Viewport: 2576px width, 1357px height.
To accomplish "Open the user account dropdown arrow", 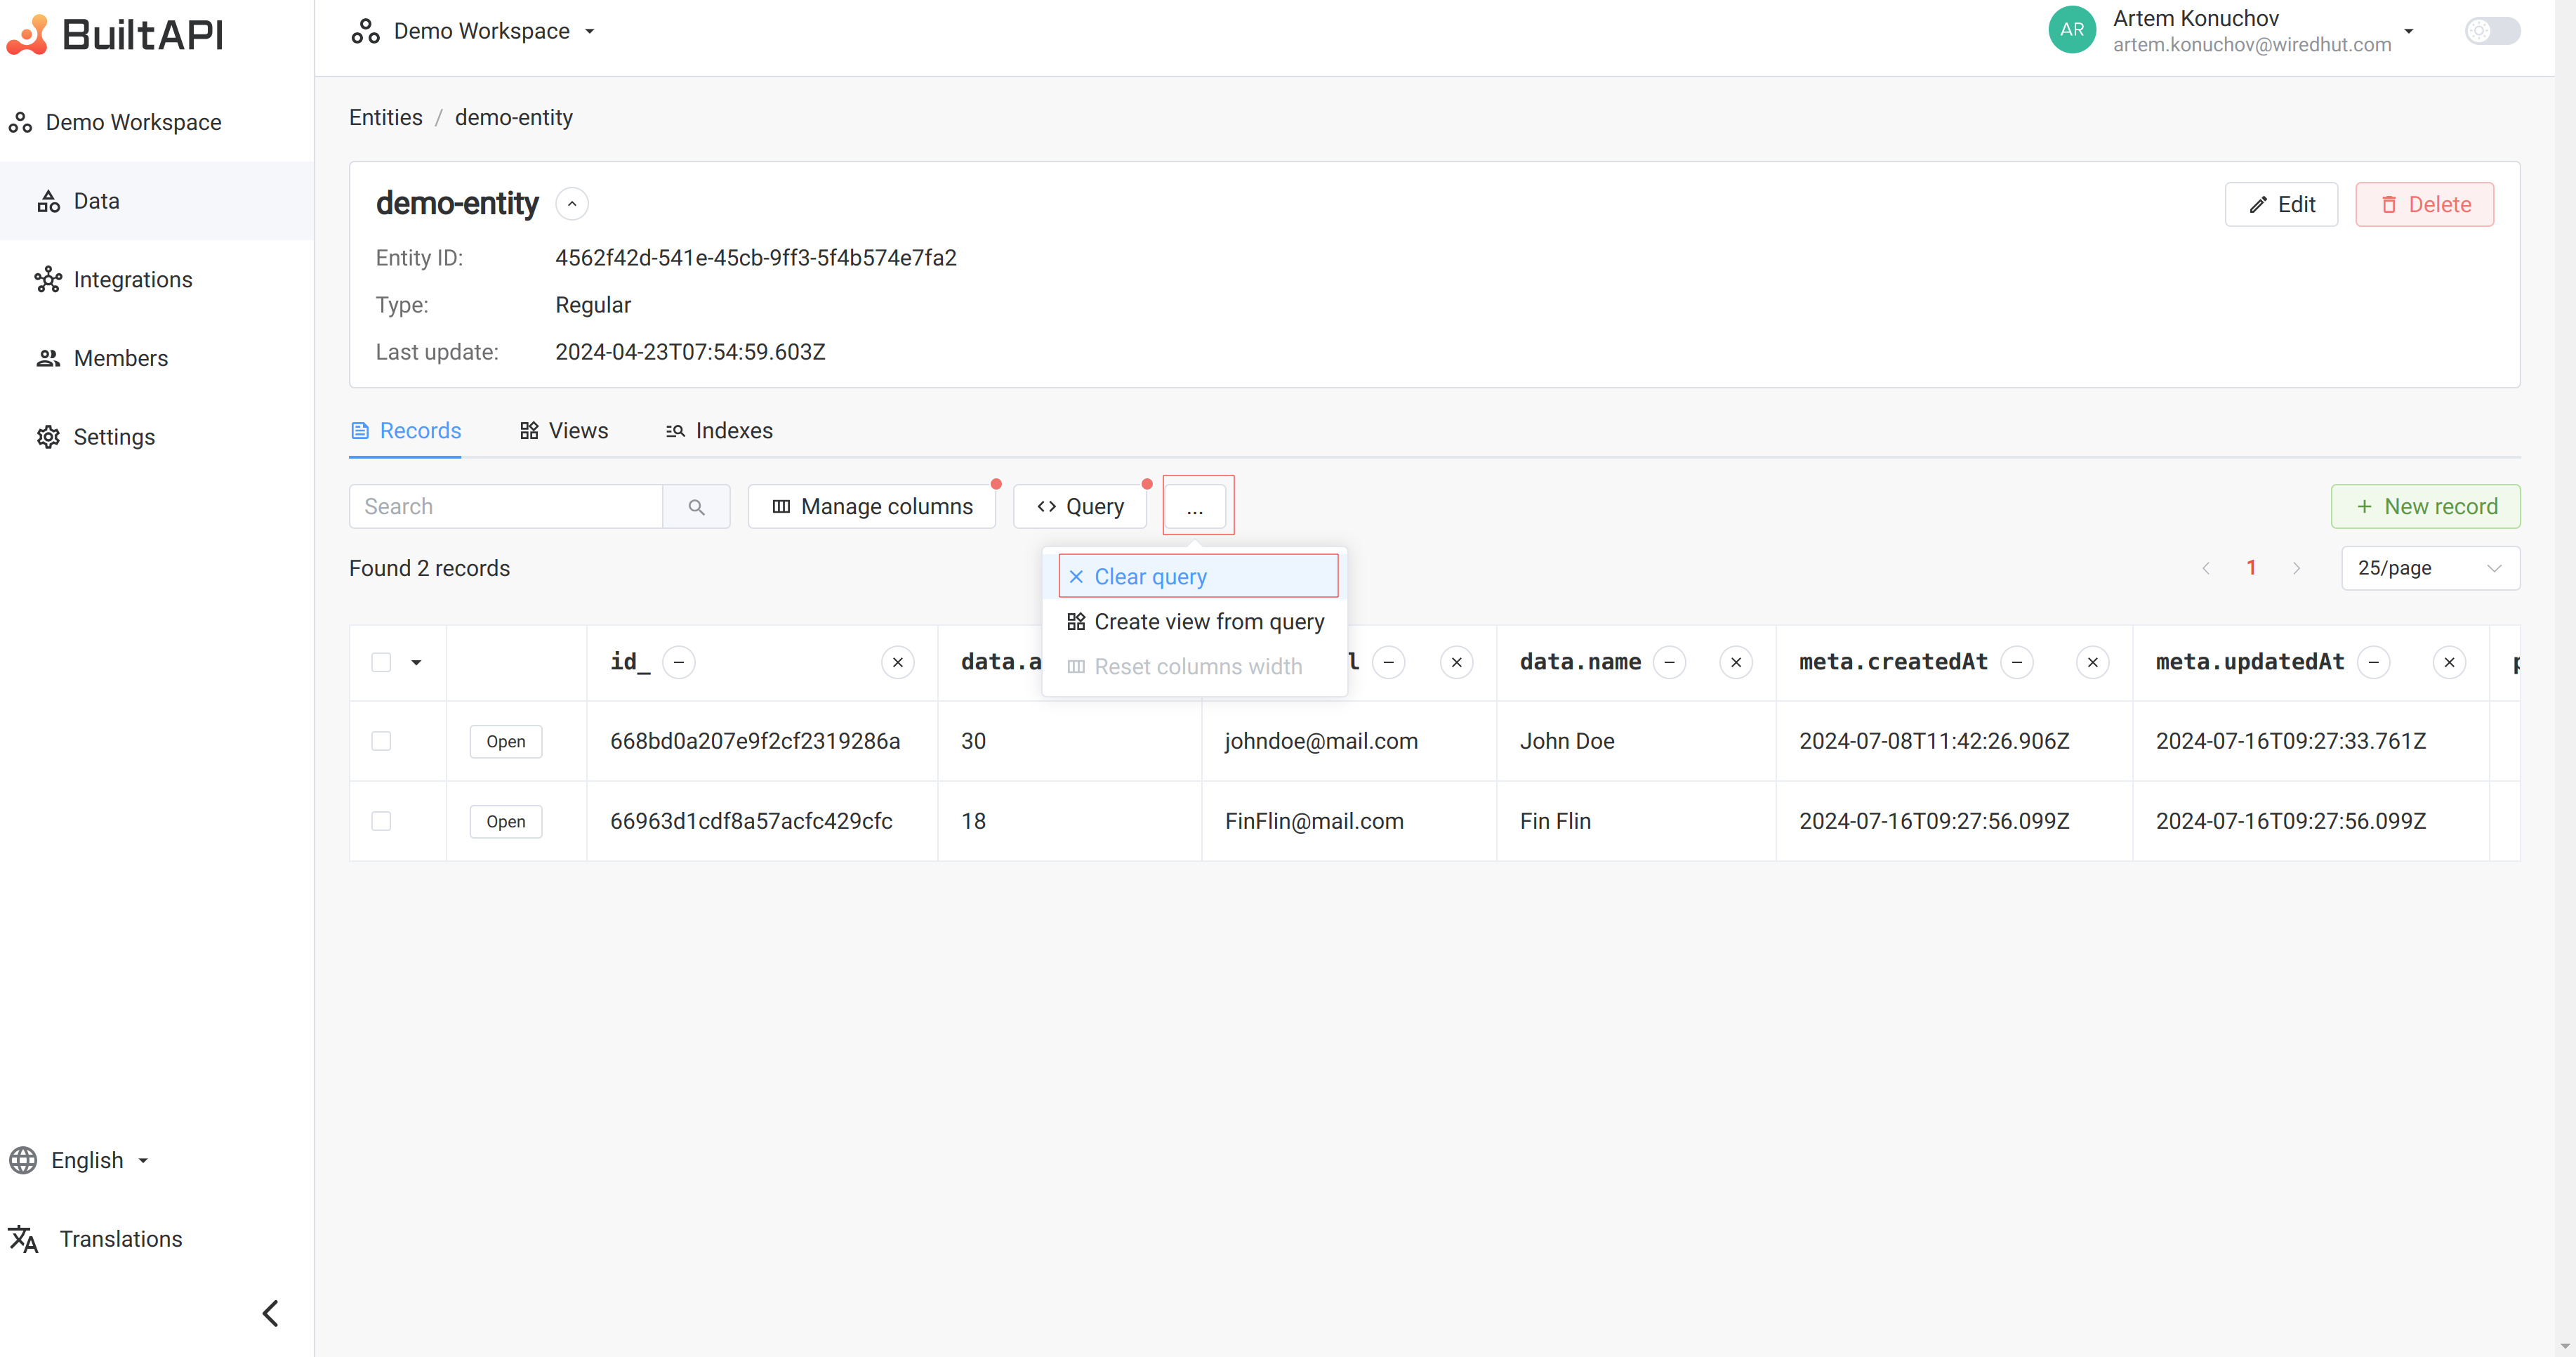I will (x=2409, y=31).
